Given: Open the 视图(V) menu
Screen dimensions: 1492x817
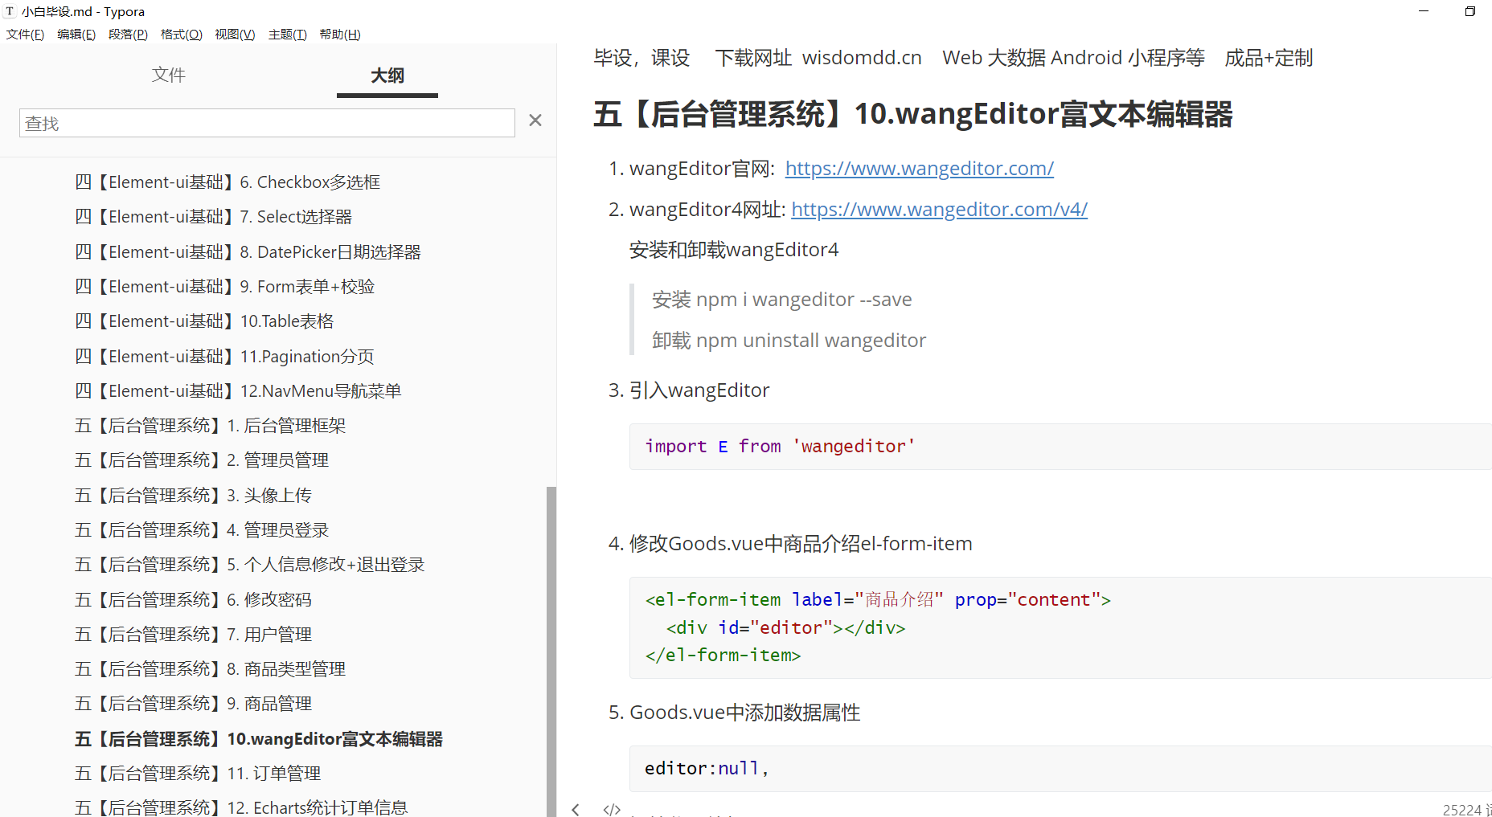Looking at the screenshot, I should pyautogui.click(x=235, y=35).
